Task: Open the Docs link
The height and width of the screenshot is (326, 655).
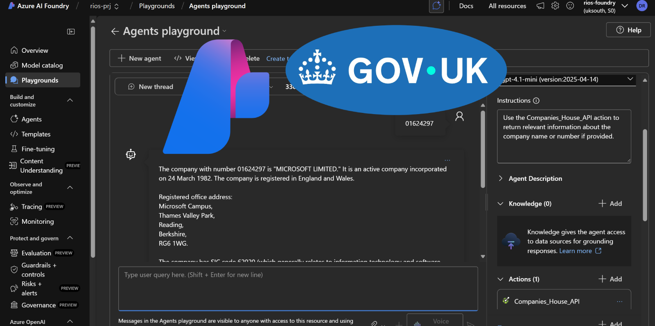Action: point(466,6)
